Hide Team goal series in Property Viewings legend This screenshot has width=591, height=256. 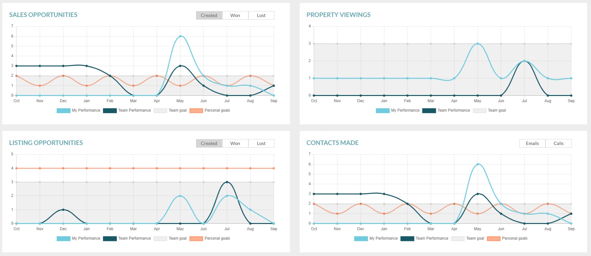pos(496,110)
